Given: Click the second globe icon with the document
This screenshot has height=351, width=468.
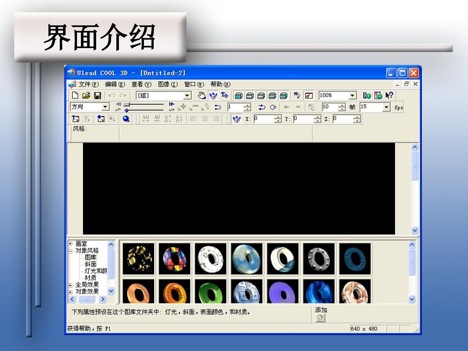Looking at the screenshot, I should [378, 95].
